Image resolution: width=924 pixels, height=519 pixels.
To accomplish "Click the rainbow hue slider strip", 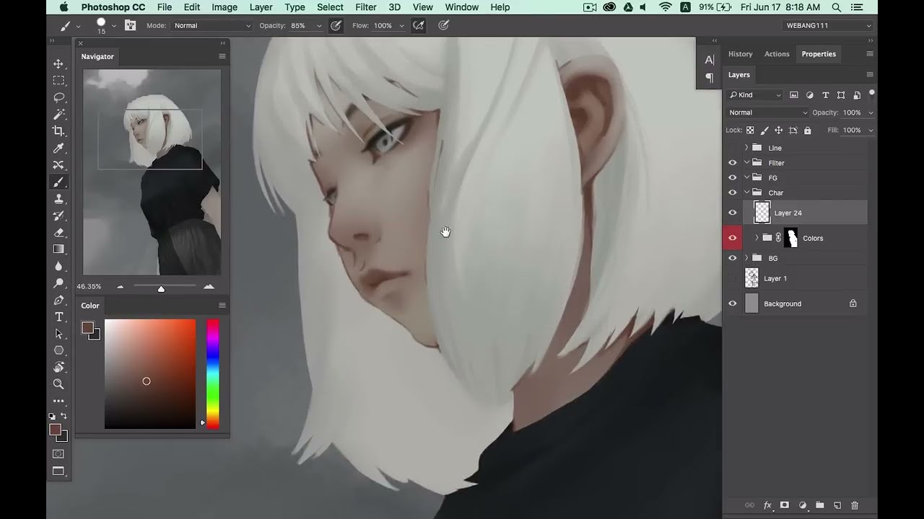I will tap(213, 374).
